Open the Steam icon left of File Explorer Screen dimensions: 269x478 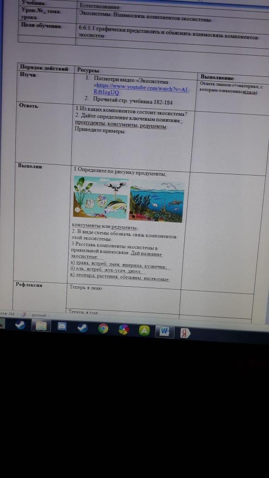coord(20,325)
